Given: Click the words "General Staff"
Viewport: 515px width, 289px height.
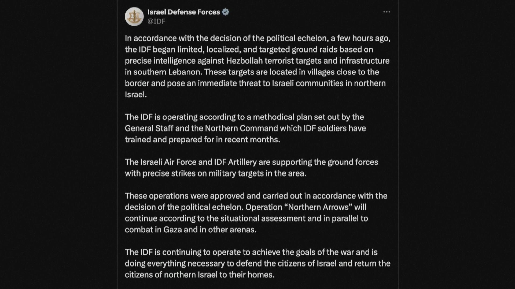Looking at the screenshot, I should (x=149, y=128).
